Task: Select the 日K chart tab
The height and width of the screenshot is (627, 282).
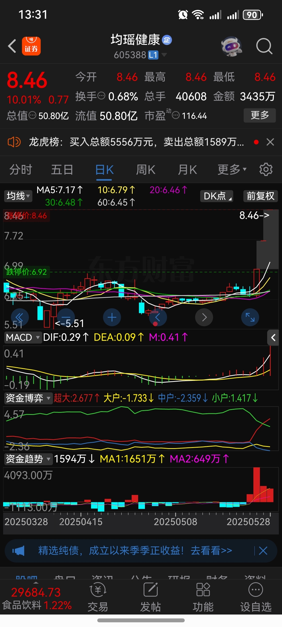Action: (x=104, y=170)
